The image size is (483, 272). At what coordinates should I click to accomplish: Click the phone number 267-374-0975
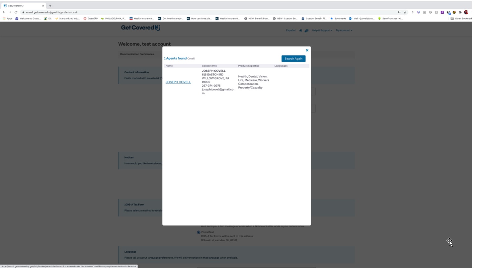[x=211, y=86]
